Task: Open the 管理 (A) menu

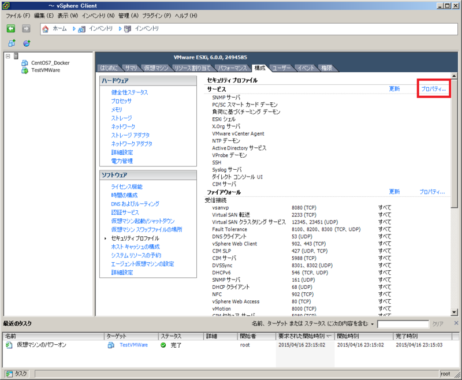Action: click(x=128, y=16)
